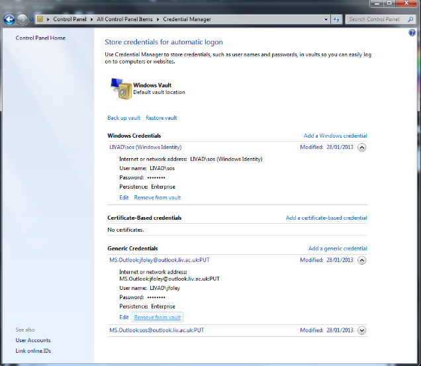The width and height of the screenshot is (421, 366).
Task: Click the Windows Vault safe icon
Action: coord(121,89)
